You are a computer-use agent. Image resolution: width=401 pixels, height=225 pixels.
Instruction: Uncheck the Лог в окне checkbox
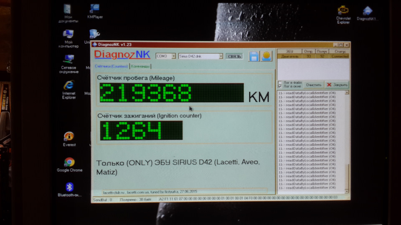(279, 87)
